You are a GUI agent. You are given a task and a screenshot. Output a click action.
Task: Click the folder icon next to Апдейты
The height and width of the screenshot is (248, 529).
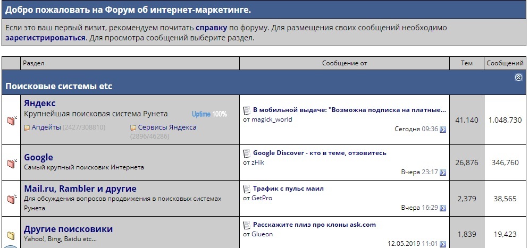pyautogui.click(x=27, y=127)
